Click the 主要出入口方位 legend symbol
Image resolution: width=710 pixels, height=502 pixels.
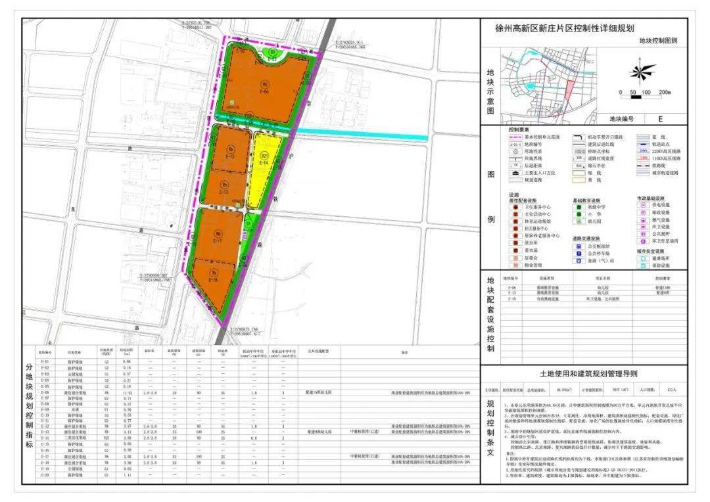tap(515, 173)
